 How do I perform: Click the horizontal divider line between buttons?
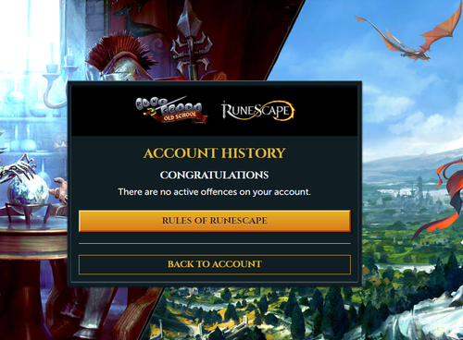coord(215,243)
